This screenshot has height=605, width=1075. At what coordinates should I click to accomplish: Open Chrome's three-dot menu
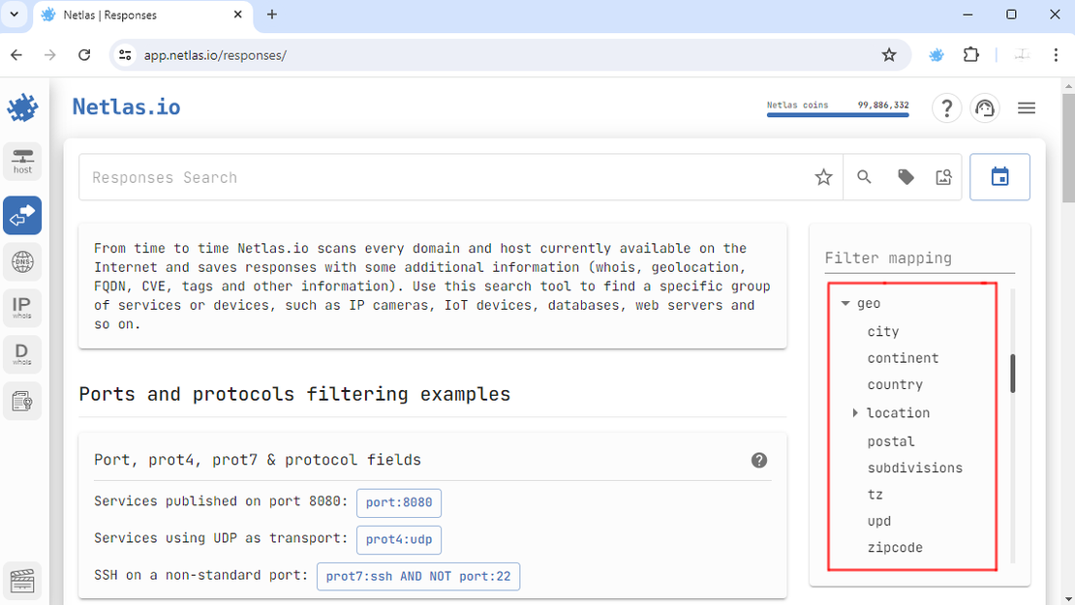(x=1056, y=55)
